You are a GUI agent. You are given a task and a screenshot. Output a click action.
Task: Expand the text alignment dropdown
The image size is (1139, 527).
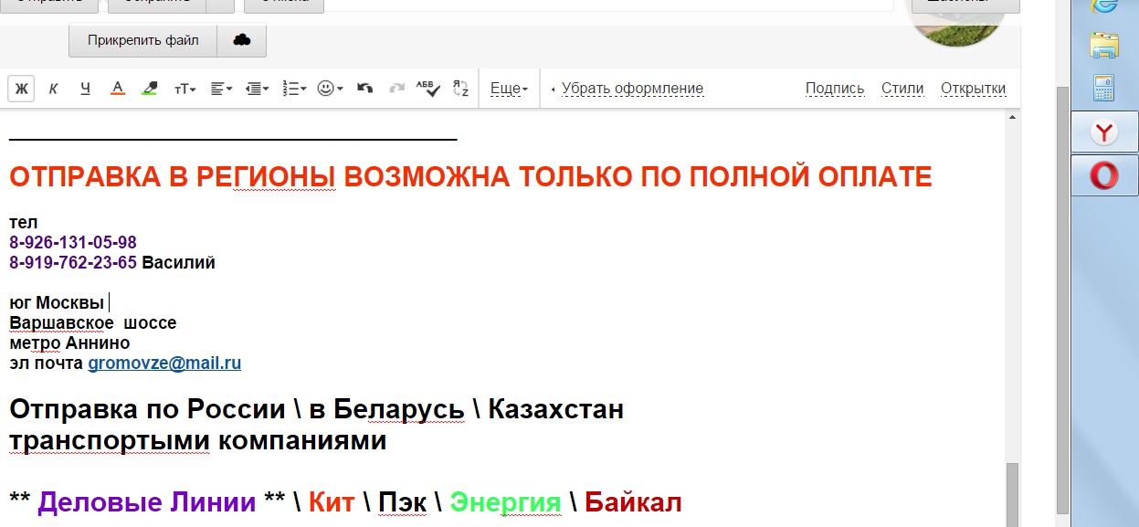click(222, 89)
